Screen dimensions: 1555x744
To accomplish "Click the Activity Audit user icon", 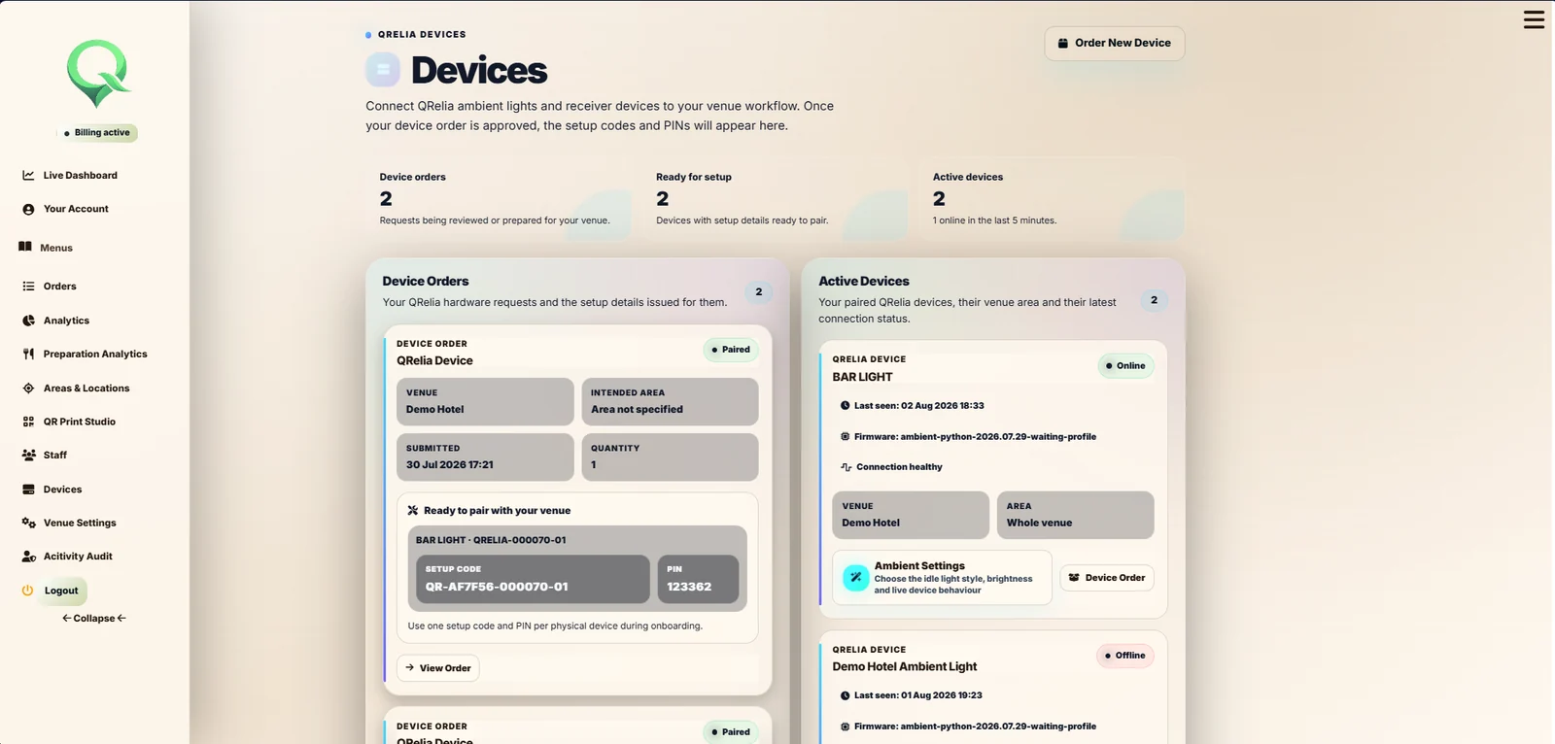I will tap(29, 557).
